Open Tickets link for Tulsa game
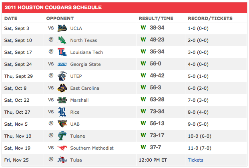This screenshot has height=168, width=249. [x=195, y=160]
